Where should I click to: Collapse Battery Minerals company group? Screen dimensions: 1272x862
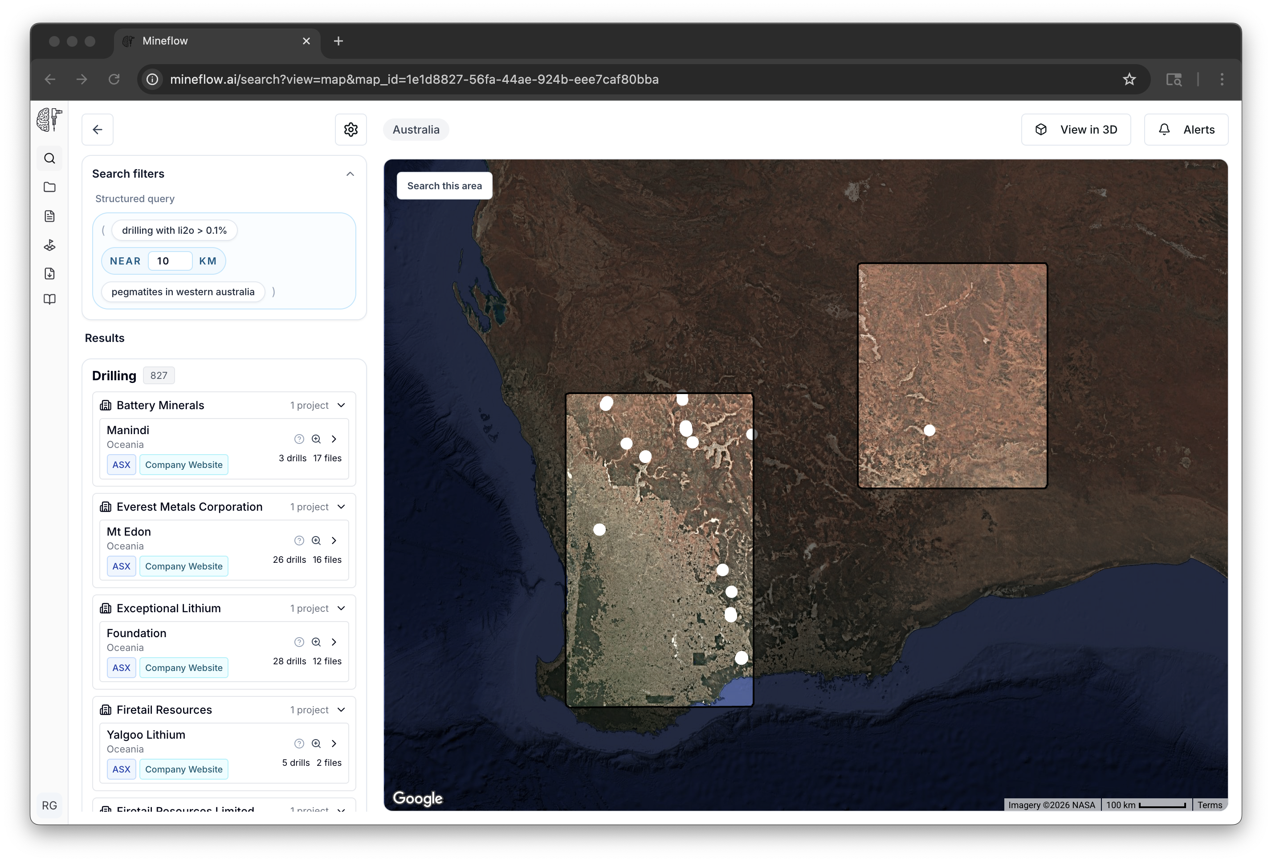point(342,406)
